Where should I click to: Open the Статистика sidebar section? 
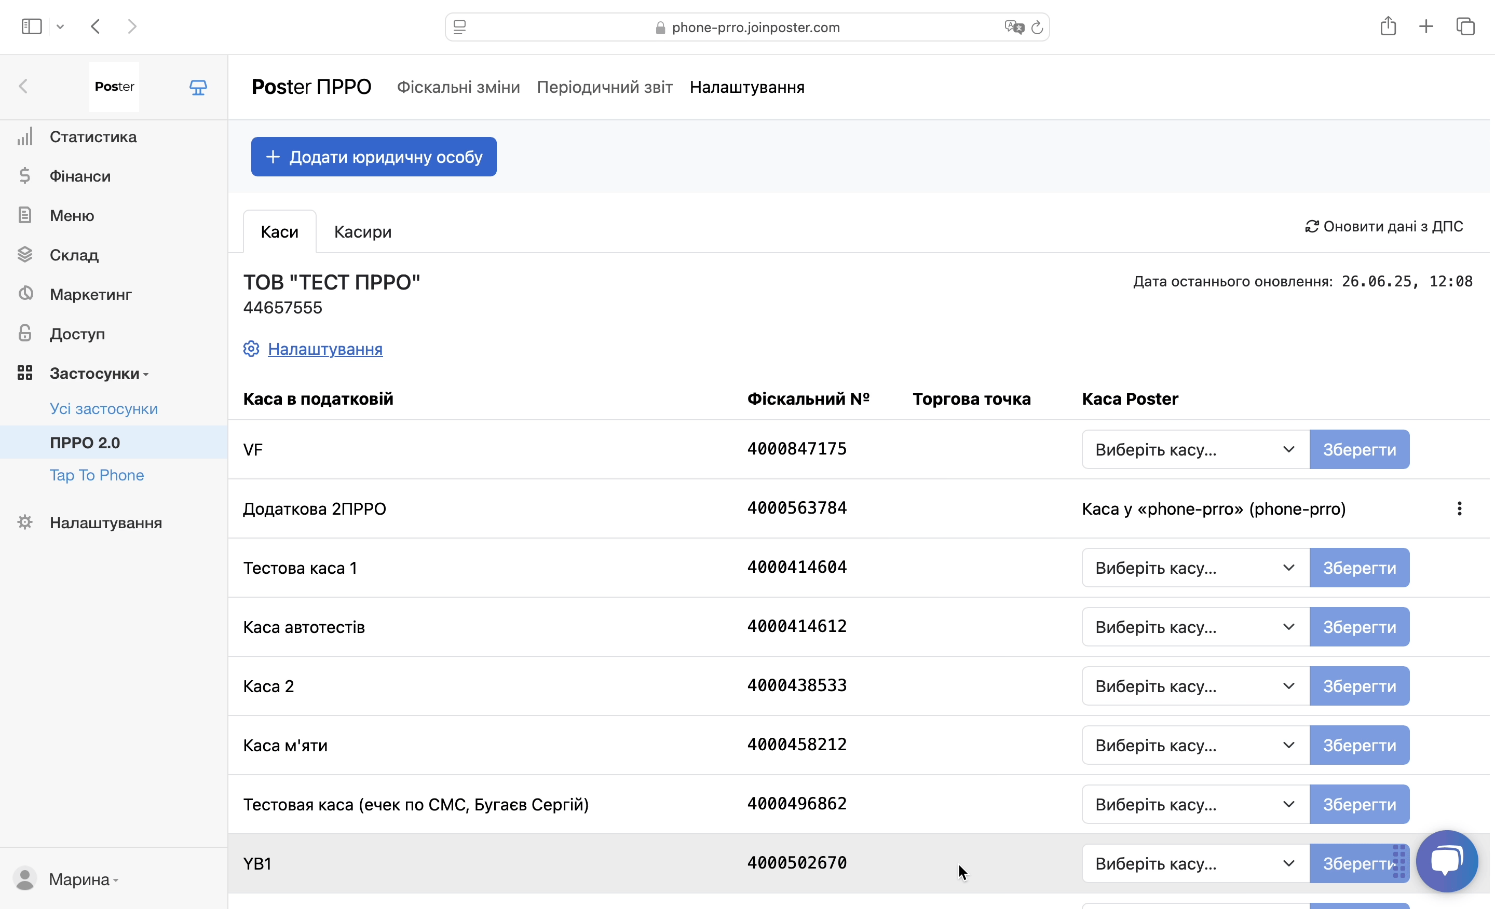(93, 137)
